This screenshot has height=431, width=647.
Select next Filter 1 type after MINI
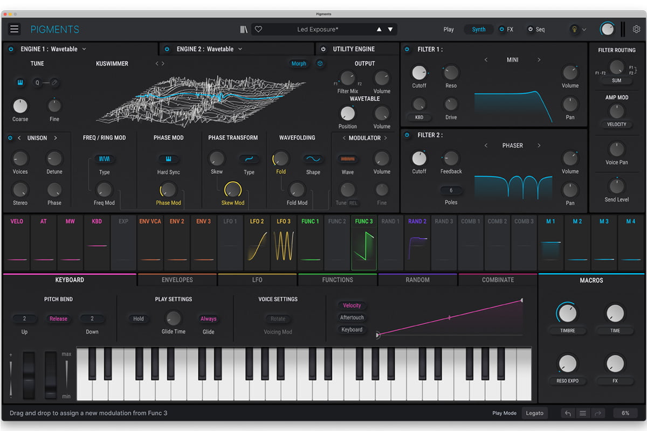[539, 60]
